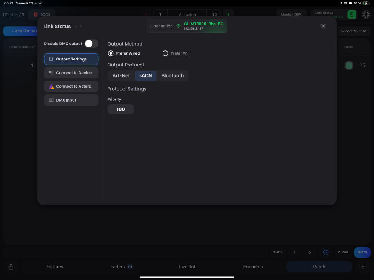Viewport: 374px width, 280px height.
Task: Click the Astera triangle logo icon
Action: pyautogui.click(x=52, y=87)
